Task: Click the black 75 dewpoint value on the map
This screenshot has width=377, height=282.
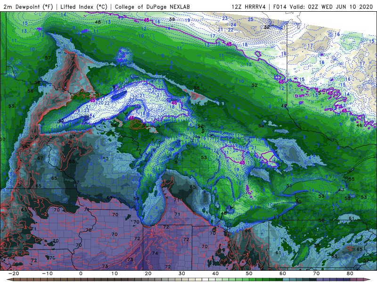Action: tap(131, 259)
